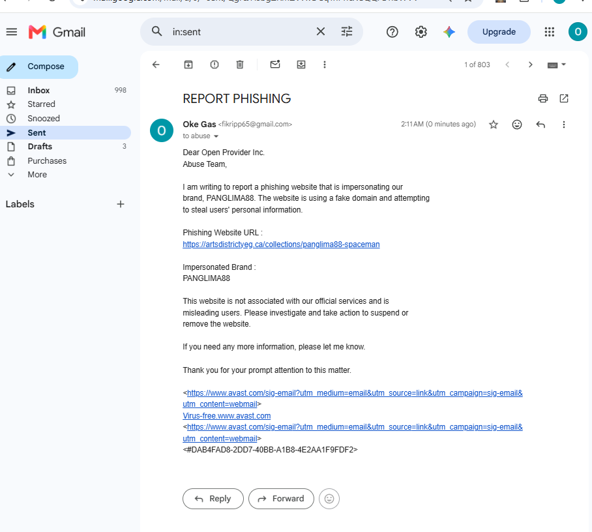Show search options filter icon
Screen dimensions: 592x532
(347, 31)
